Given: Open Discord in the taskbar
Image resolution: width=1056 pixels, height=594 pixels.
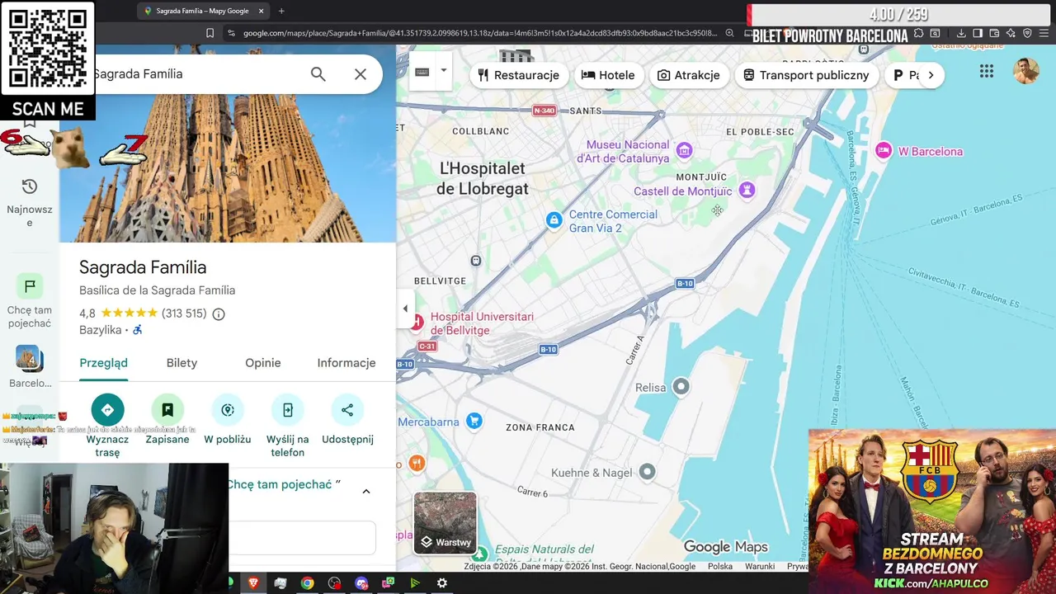Looking at the screenshot, I should pyautogui.click(x=361, y=583).
